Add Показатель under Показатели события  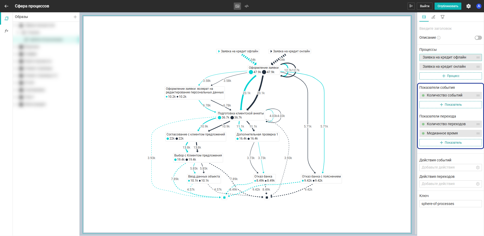(x=451, y=105)
